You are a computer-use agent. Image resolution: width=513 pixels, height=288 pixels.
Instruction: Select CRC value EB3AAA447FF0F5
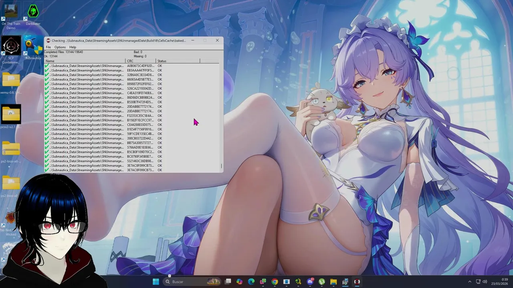(140, 70)
